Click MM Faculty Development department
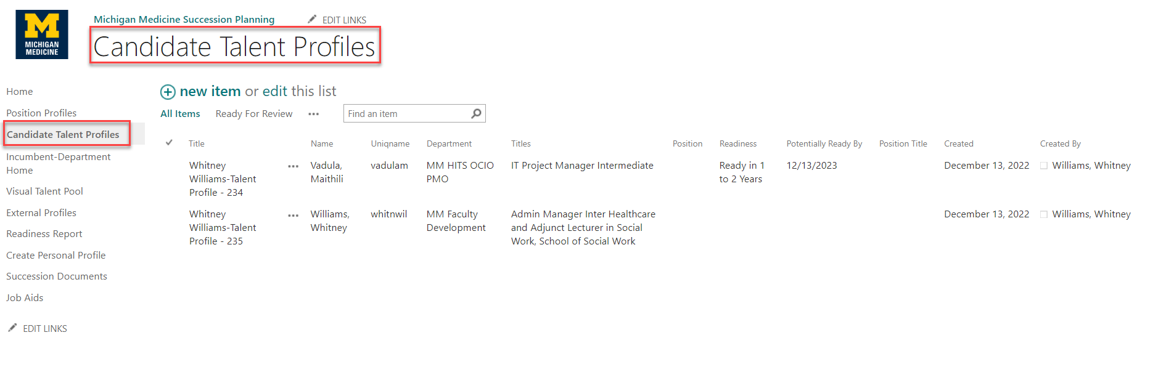 click(456, 221)
